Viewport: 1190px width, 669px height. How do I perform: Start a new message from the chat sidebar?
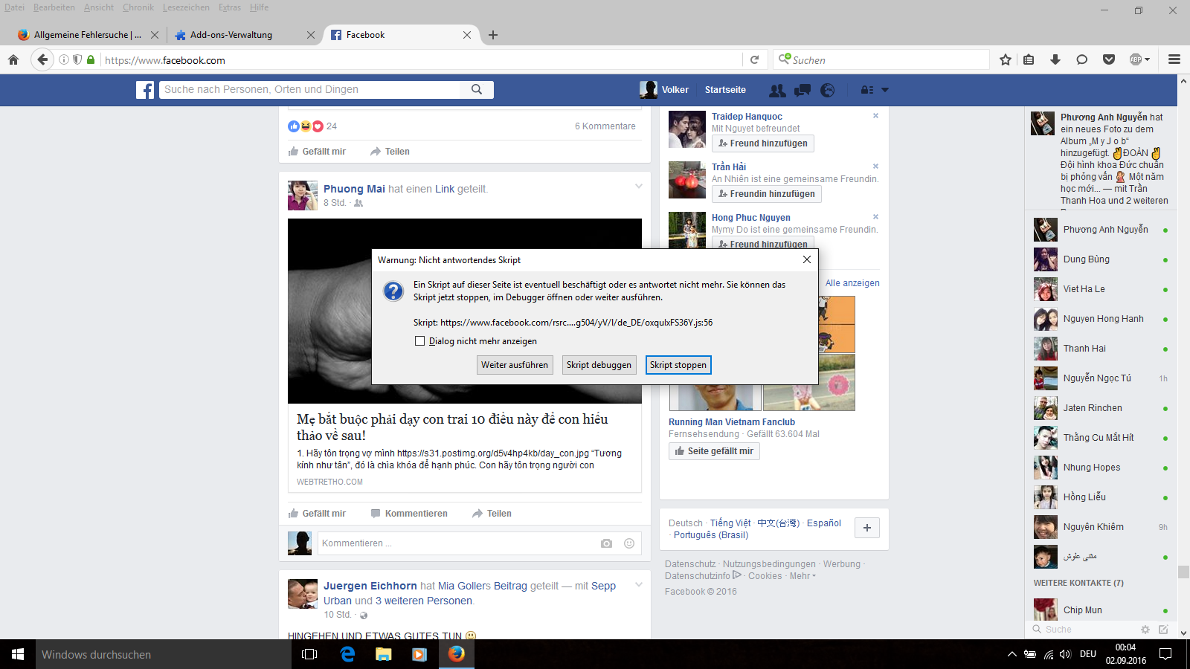pyautogui.click(x=1163, y=630)
